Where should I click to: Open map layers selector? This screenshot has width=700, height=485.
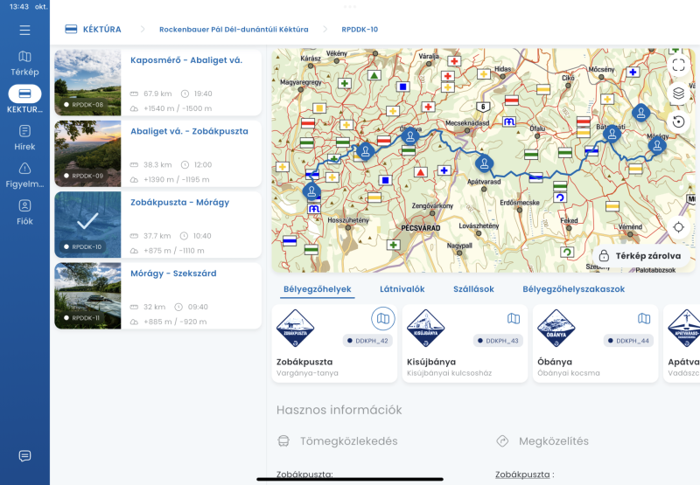(678, 93)
